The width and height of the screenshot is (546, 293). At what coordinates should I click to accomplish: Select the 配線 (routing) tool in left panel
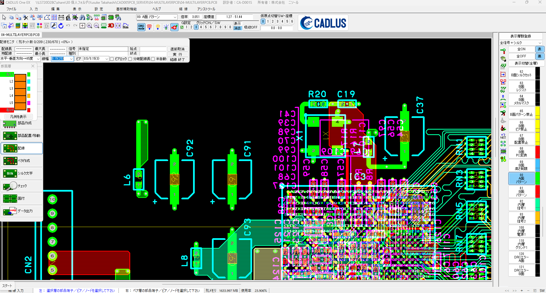pyautogui.click(x=21, y=148)
